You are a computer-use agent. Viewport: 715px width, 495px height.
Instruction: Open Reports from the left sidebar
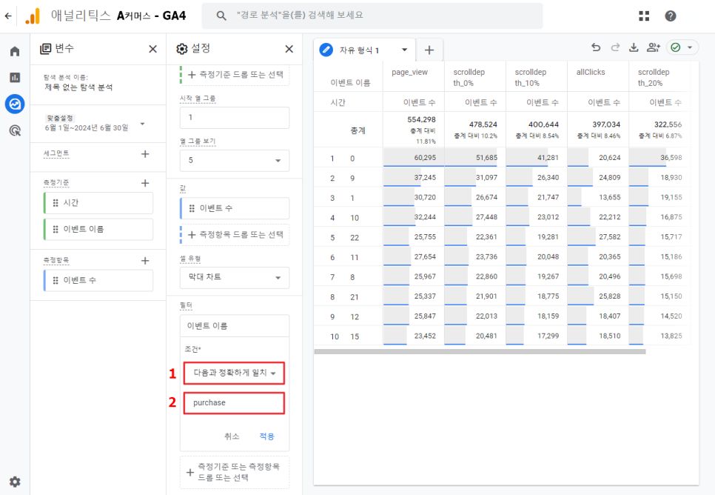pyautogui.click(x=15, y=77)
